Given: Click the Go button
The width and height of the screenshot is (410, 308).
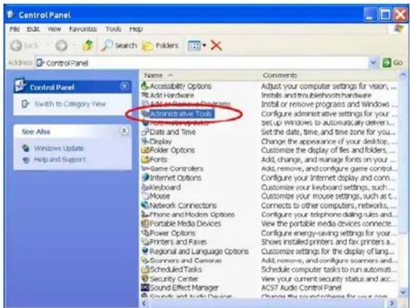Looking at the screenshot, I should pos(392,63).
